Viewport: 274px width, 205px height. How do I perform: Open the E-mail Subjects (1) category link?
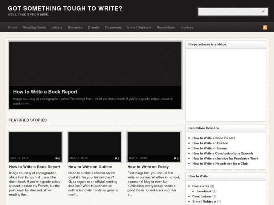(x=204, y=201)
